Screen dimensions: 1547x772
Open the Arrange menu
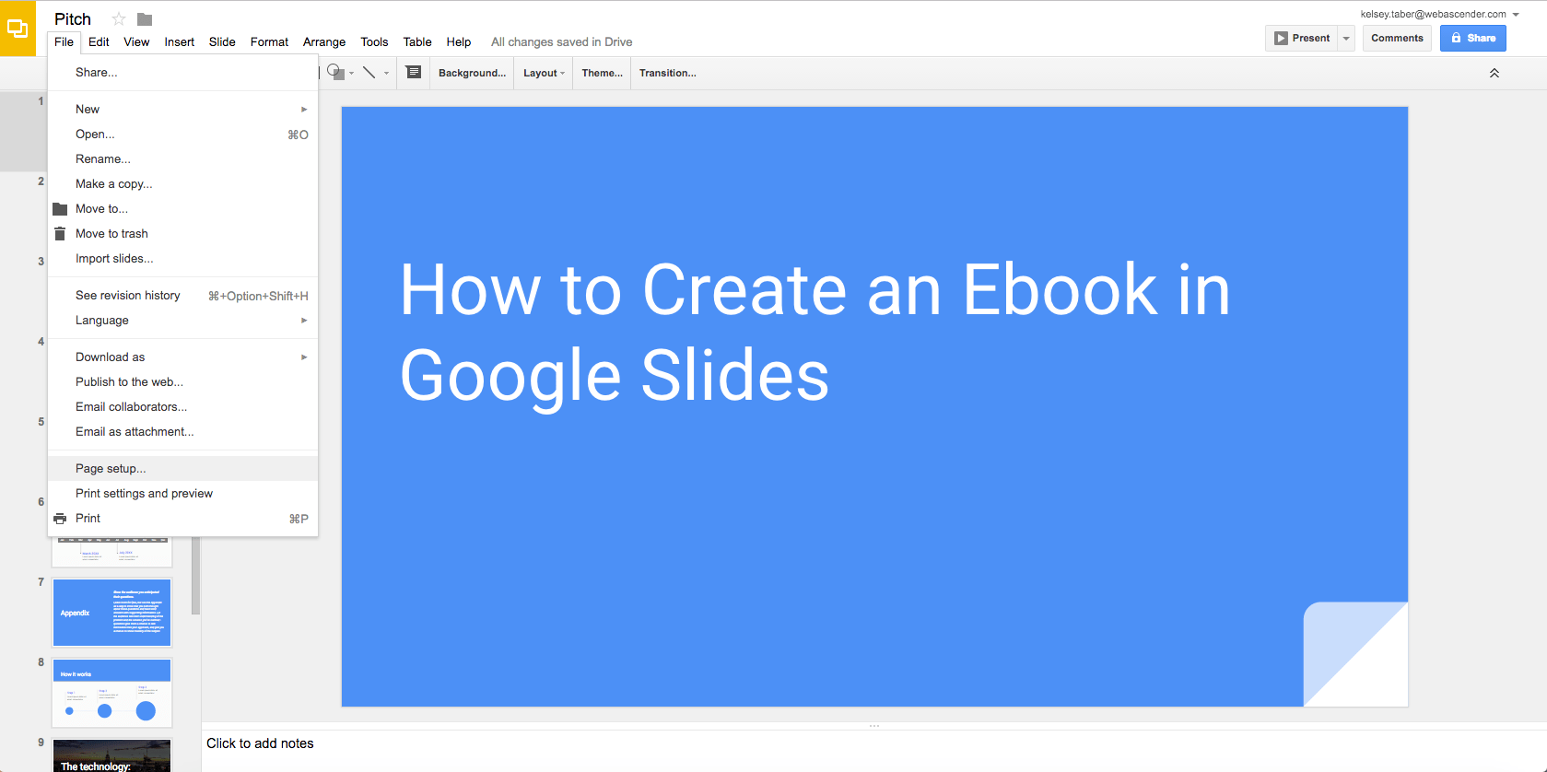click(x=324, y=41)
